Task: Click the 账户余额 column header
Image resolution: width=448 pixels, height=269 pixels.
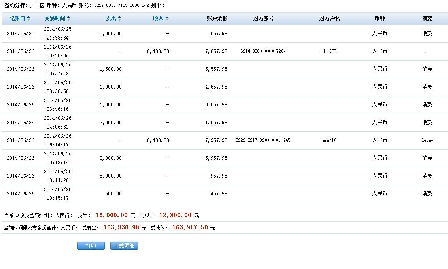Action: coord(217,19)
